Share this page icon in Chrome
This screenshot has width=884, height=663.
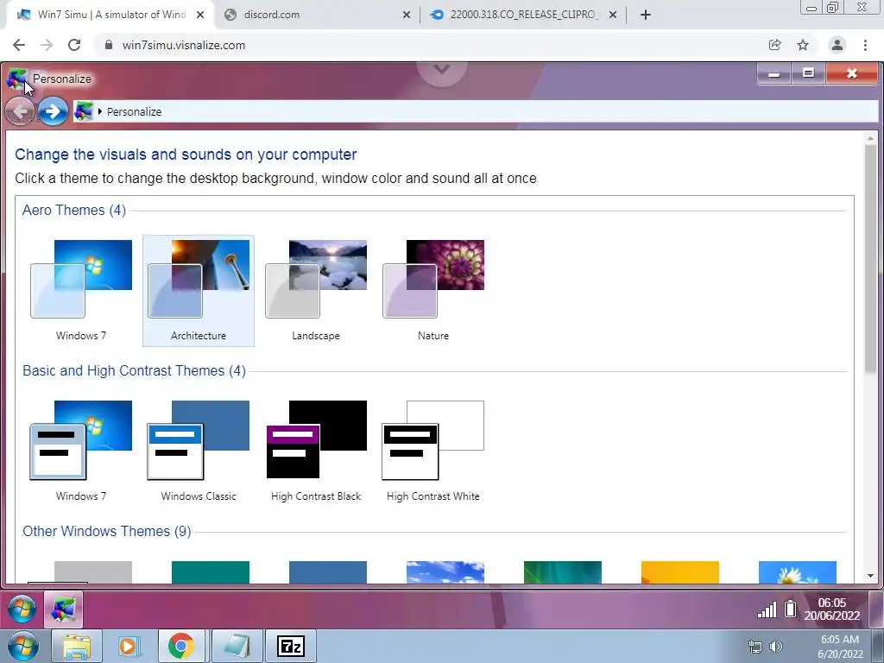coord(775,45)
